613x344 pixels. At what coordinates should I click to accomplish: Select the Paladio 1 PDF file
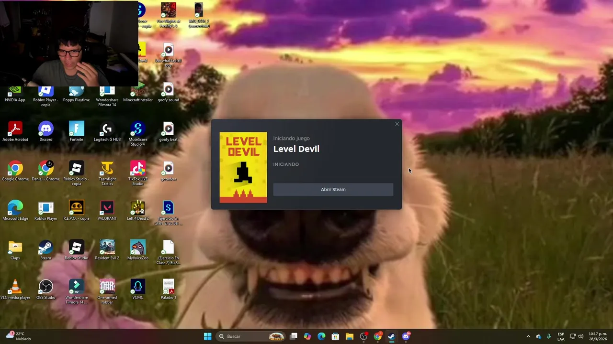(169, 290)
